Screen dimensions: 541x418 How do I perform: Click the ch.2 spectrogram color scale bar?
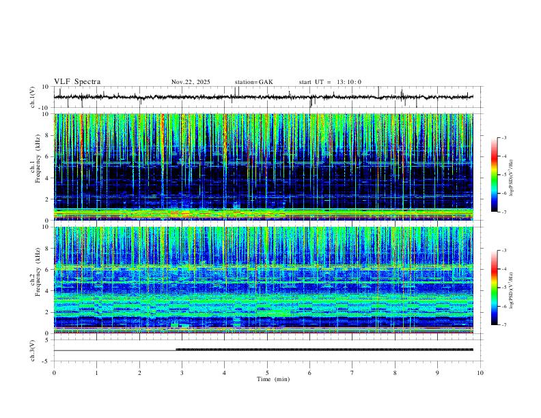[x=494, y=288]
